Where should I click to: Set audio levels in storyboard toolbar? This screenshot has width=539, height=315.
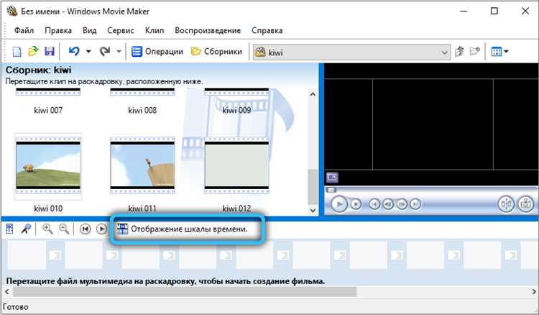9,229
